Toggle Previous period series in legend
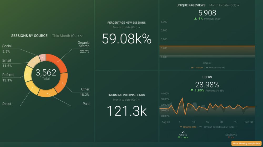Viewport: 263px width, 147px height. 218,127
